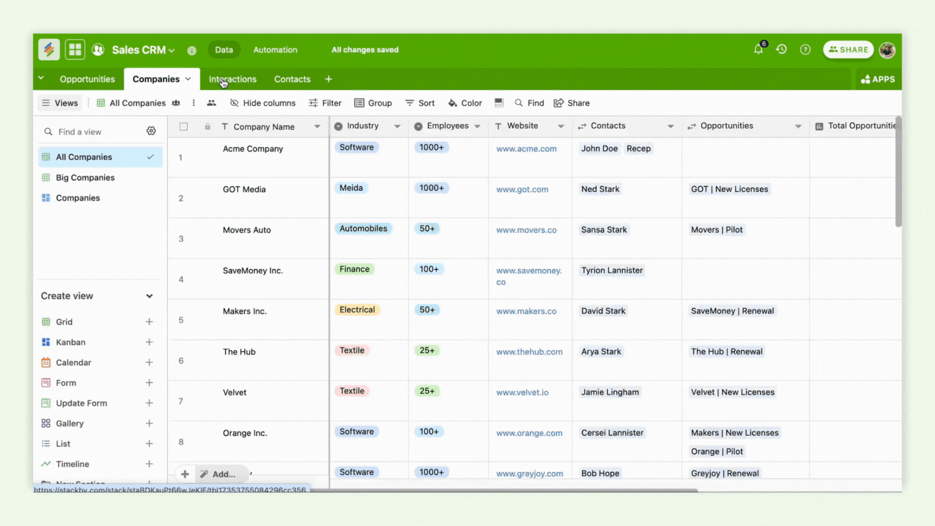Toggle the Views sidebar panel

pyautogui.click(x=60, y=103)
